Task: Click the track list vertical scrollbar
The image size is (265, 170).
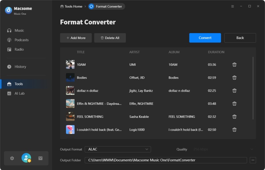Action: [x=253, y=88]
